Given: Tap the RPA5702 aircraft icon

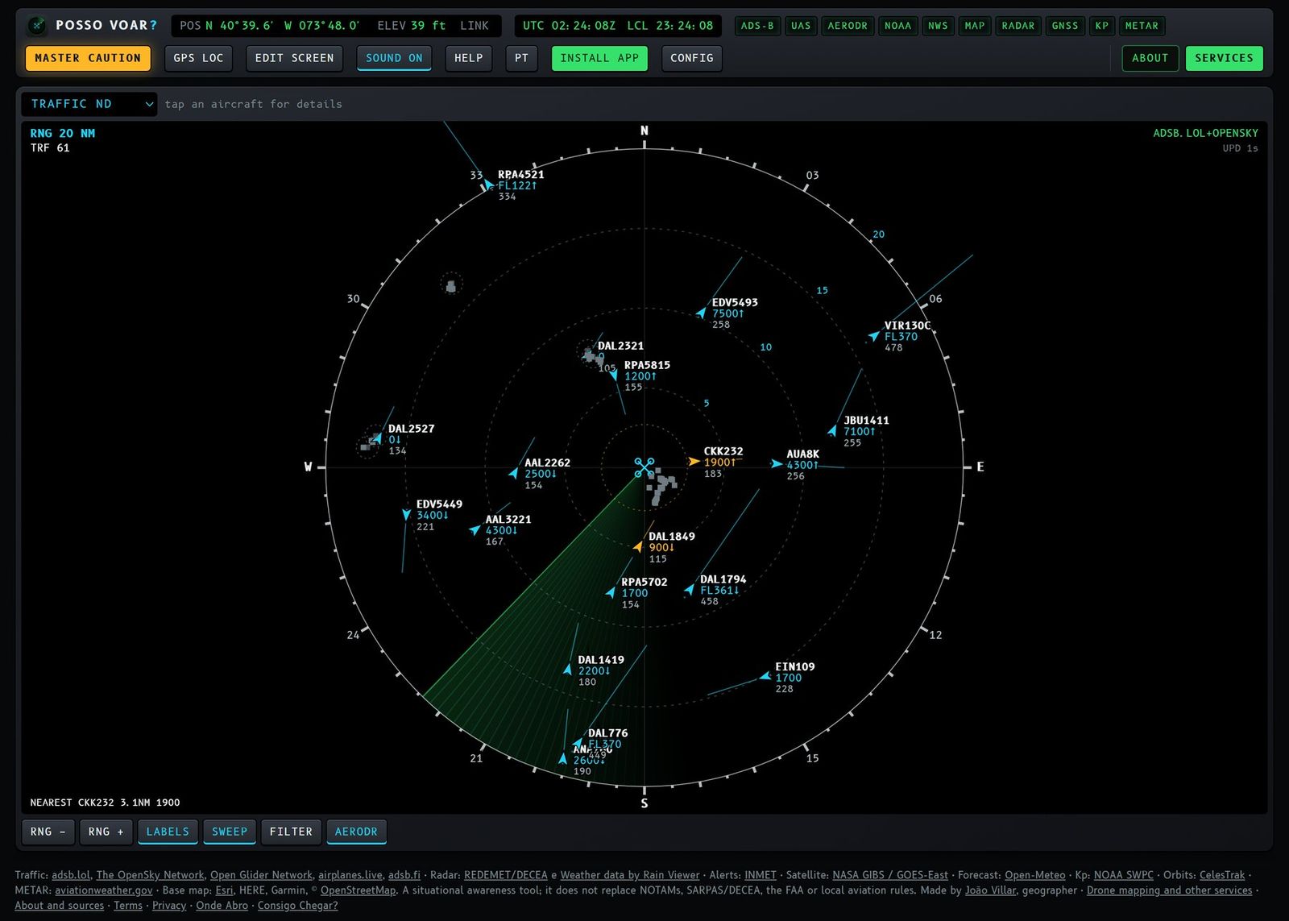Looking at the screenshot, I should coord(611,592).
